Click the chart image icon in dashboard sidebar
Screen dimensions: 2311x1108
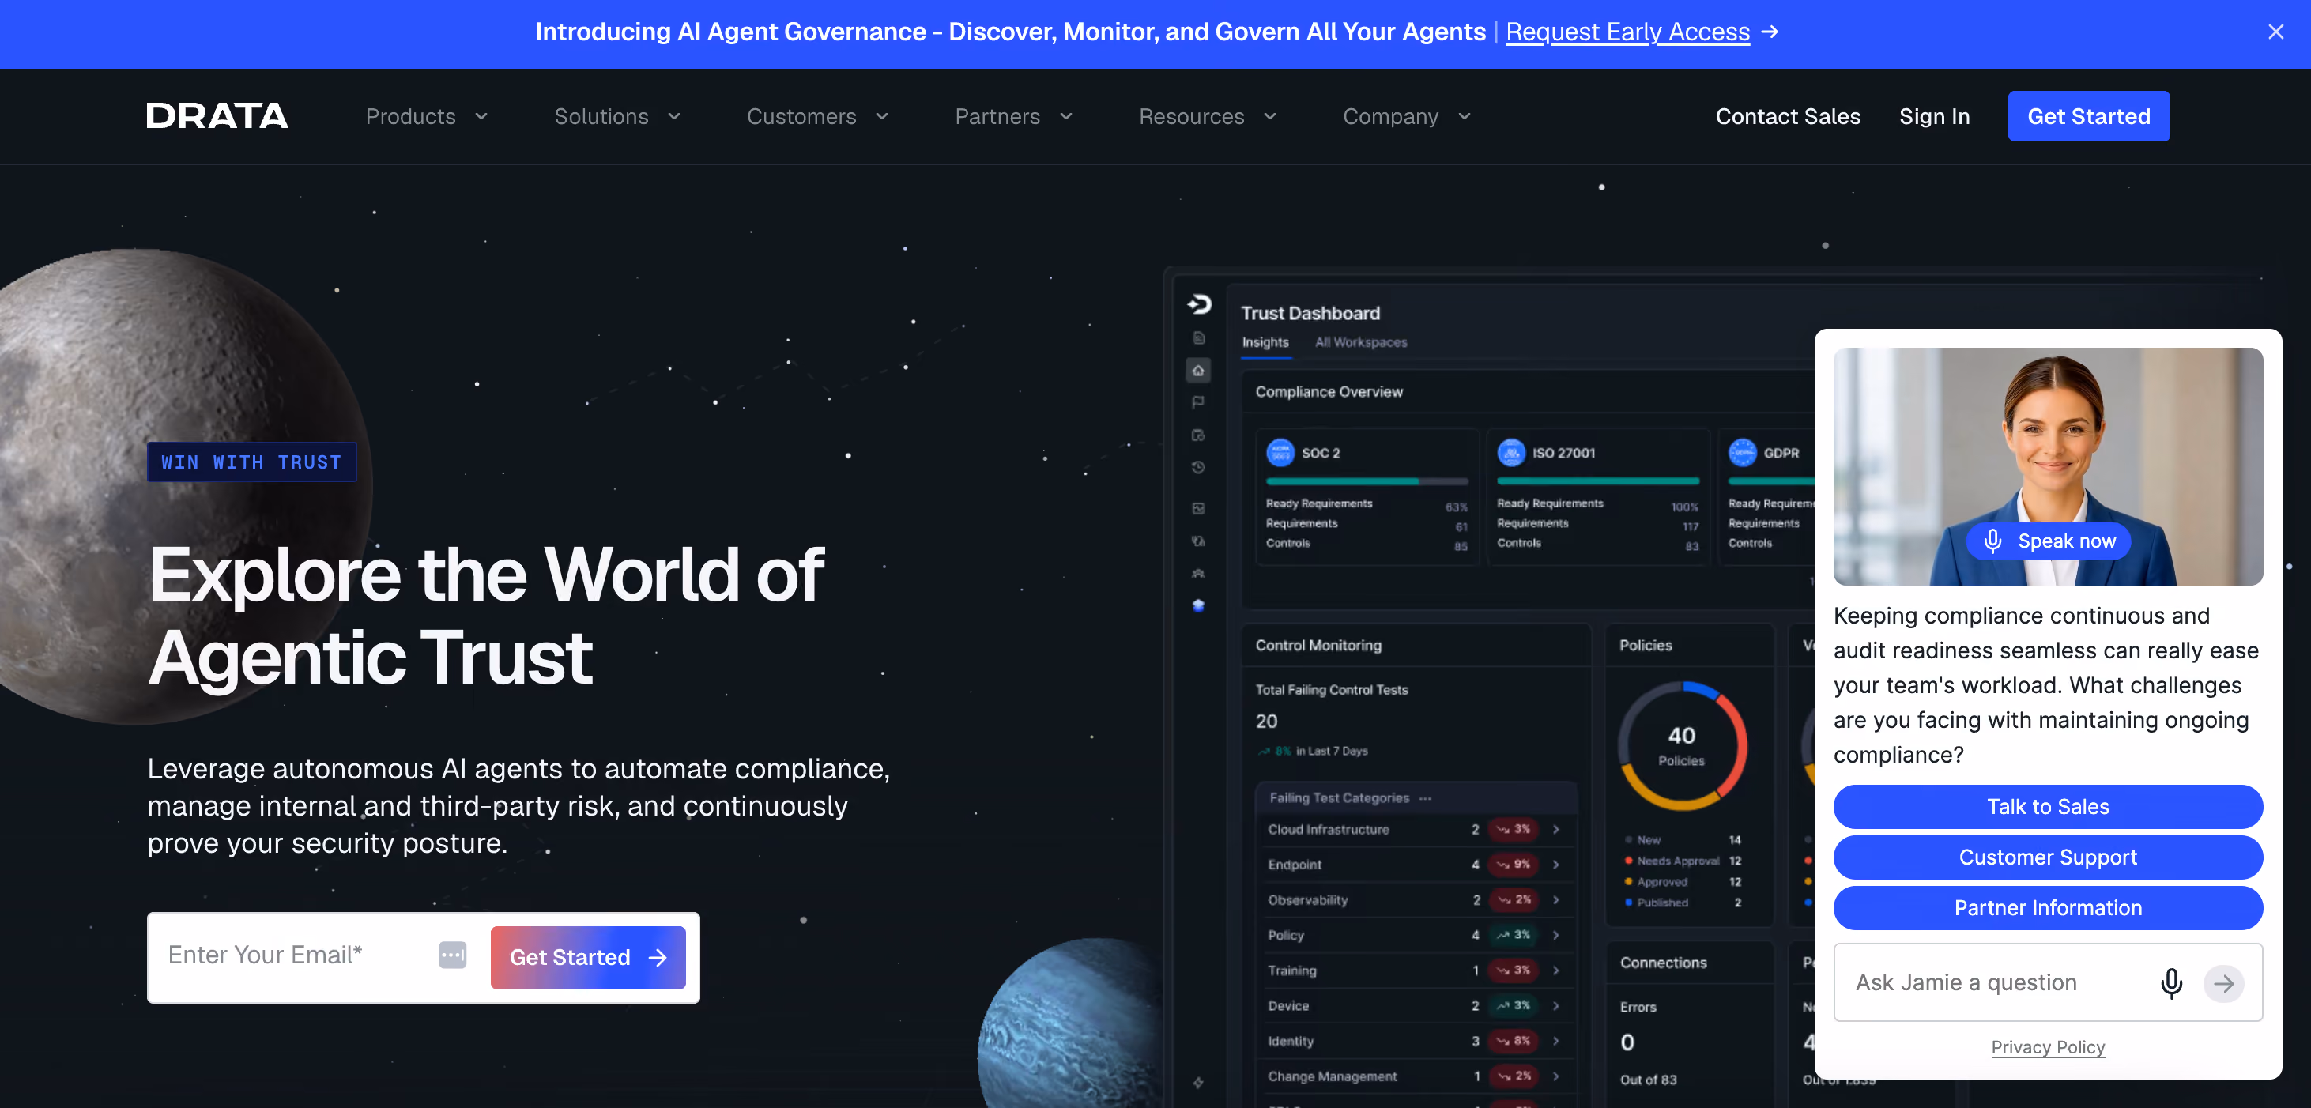click(x=1197, y=509)
